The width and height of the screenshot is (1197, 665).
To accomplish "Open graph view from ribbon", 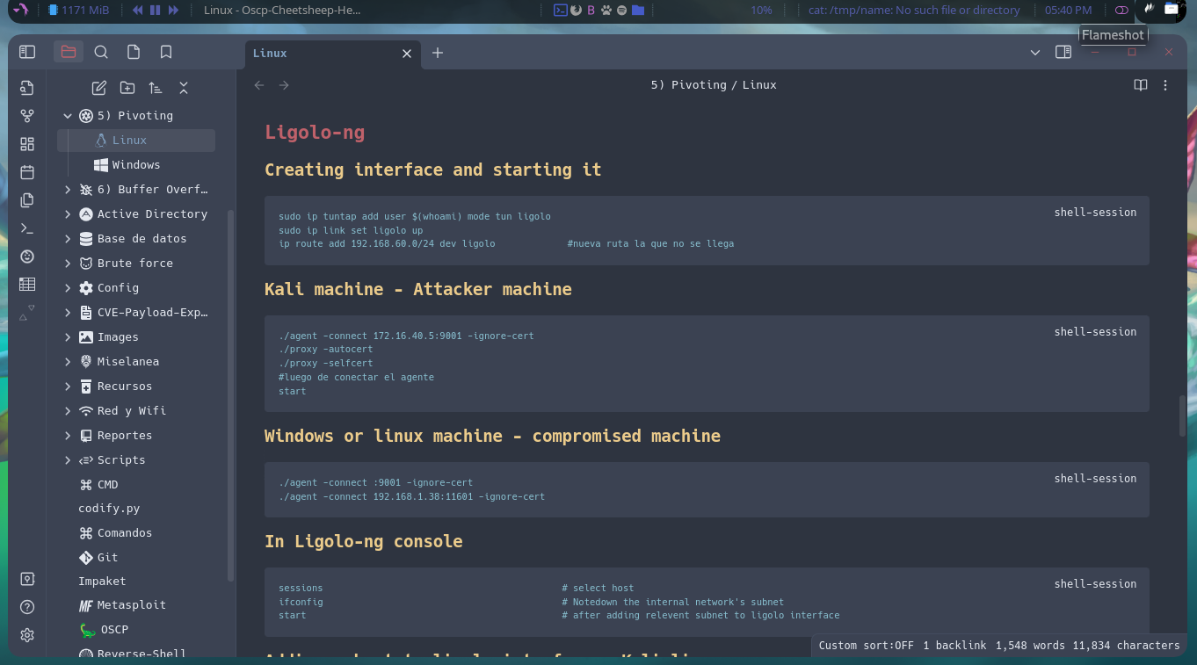I will [27, 116].
